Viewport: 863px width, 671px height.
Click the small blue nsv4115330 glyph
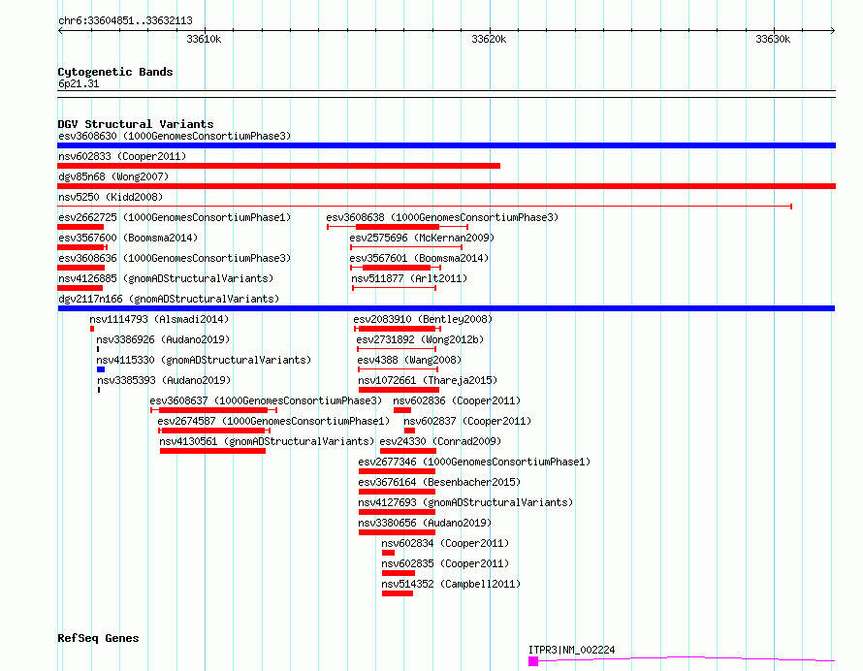[101, 369]
